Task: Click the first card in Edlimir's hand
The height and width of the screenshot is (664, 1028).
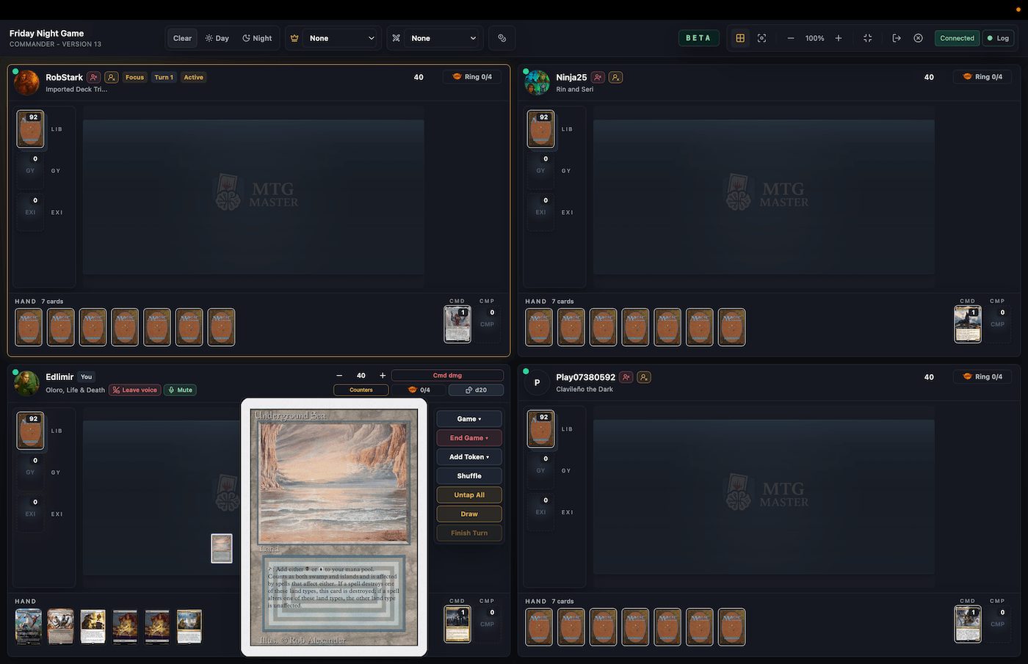Action: pyautogui.click(x=29, y=627)
